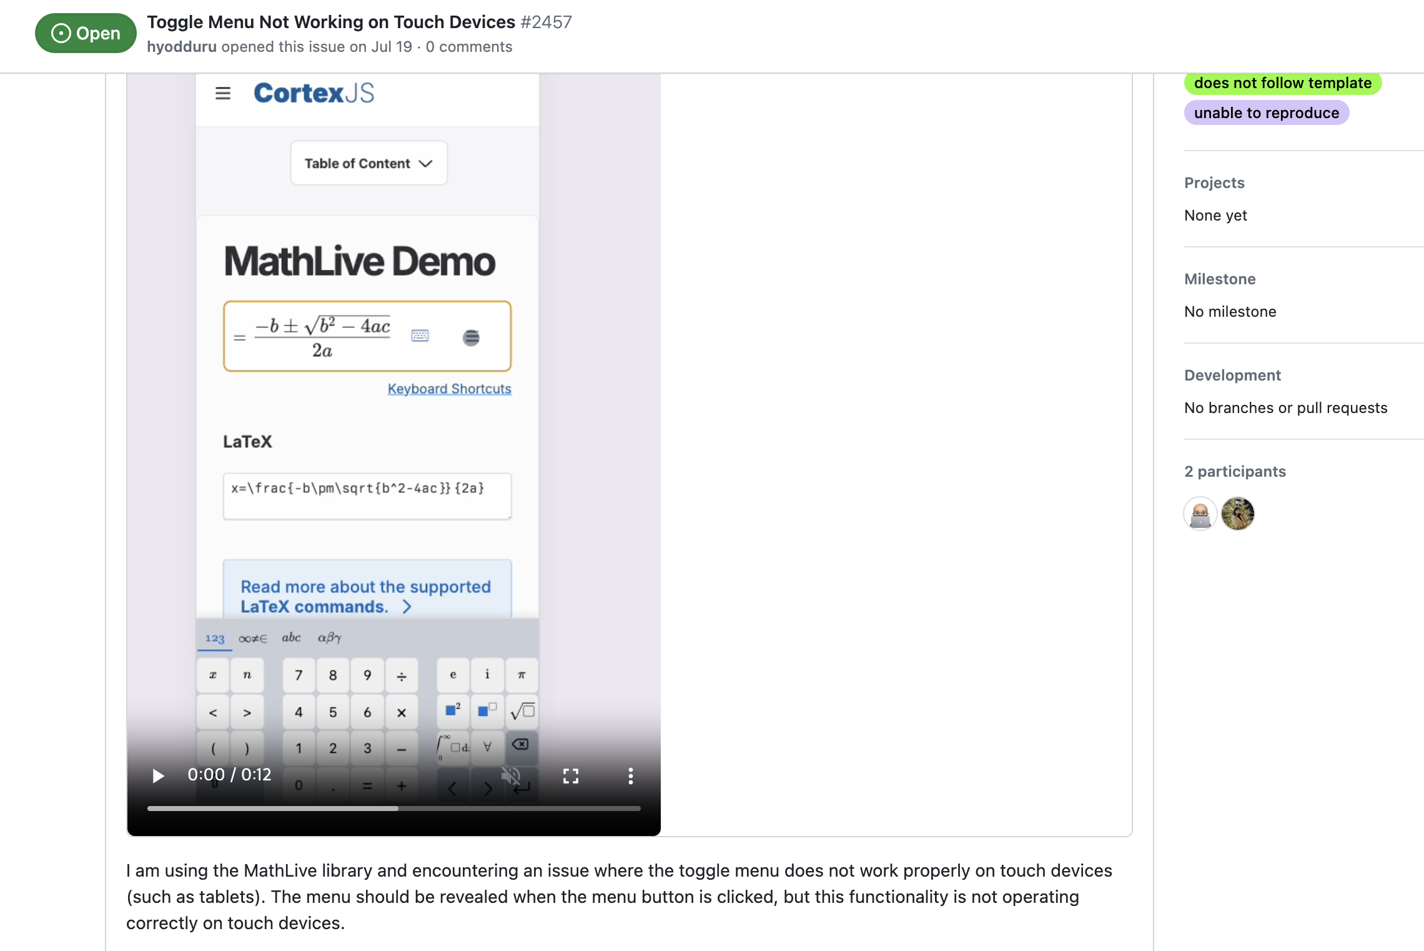Expand the Table of Content dropdown

(368, 163)
